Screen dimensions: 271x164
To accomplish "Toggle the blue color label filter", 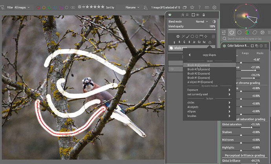I will coord(55,7).
